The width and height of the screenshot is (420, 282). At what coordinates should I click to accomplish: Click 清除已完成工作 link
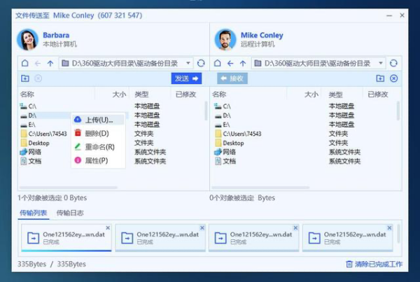(378, 264)
